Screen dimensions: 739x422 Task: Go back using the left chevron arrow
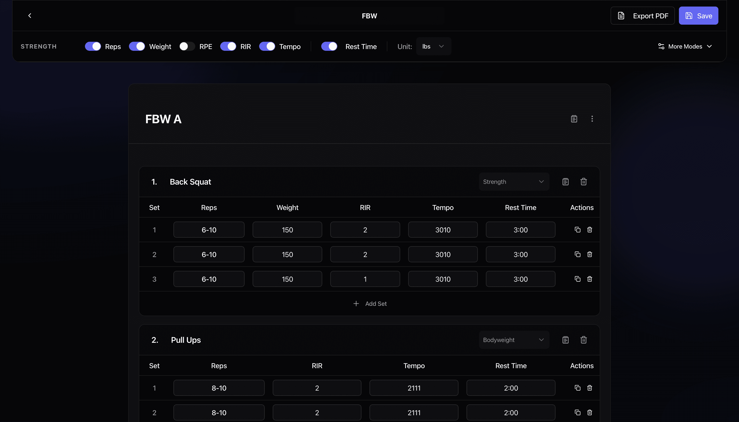30,16
